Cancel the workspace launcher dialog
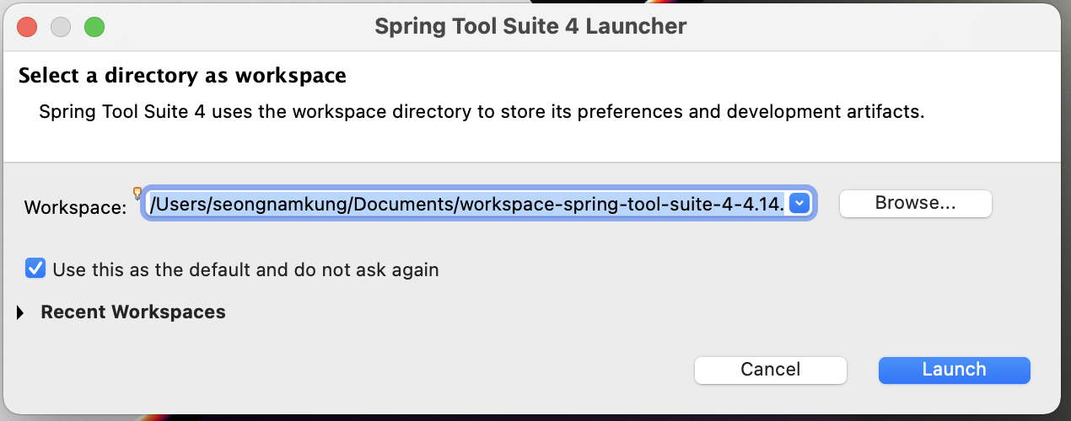 [770, 370]
